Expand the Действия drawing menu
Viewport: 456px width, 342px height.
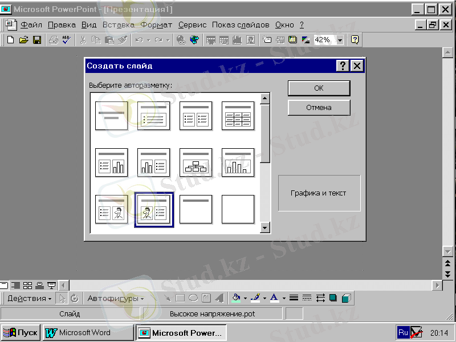(x=29, y=298)
